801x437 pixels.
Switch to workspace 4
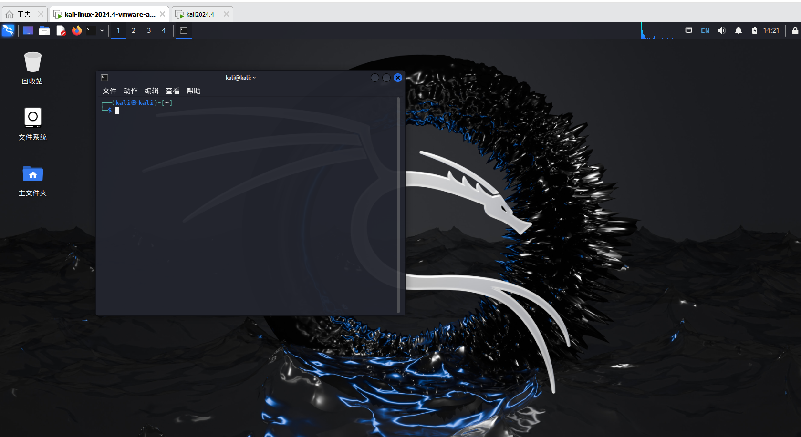pos(164,30)
